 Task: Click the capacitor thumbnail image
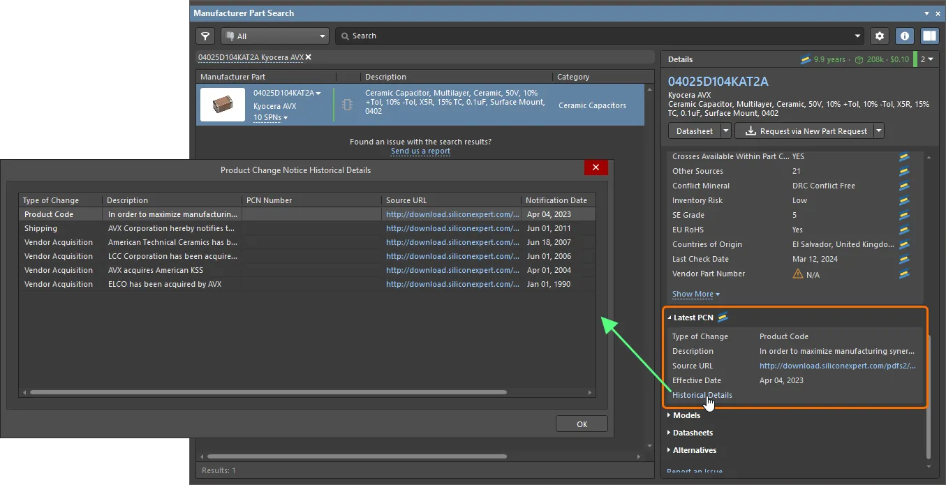223,105
